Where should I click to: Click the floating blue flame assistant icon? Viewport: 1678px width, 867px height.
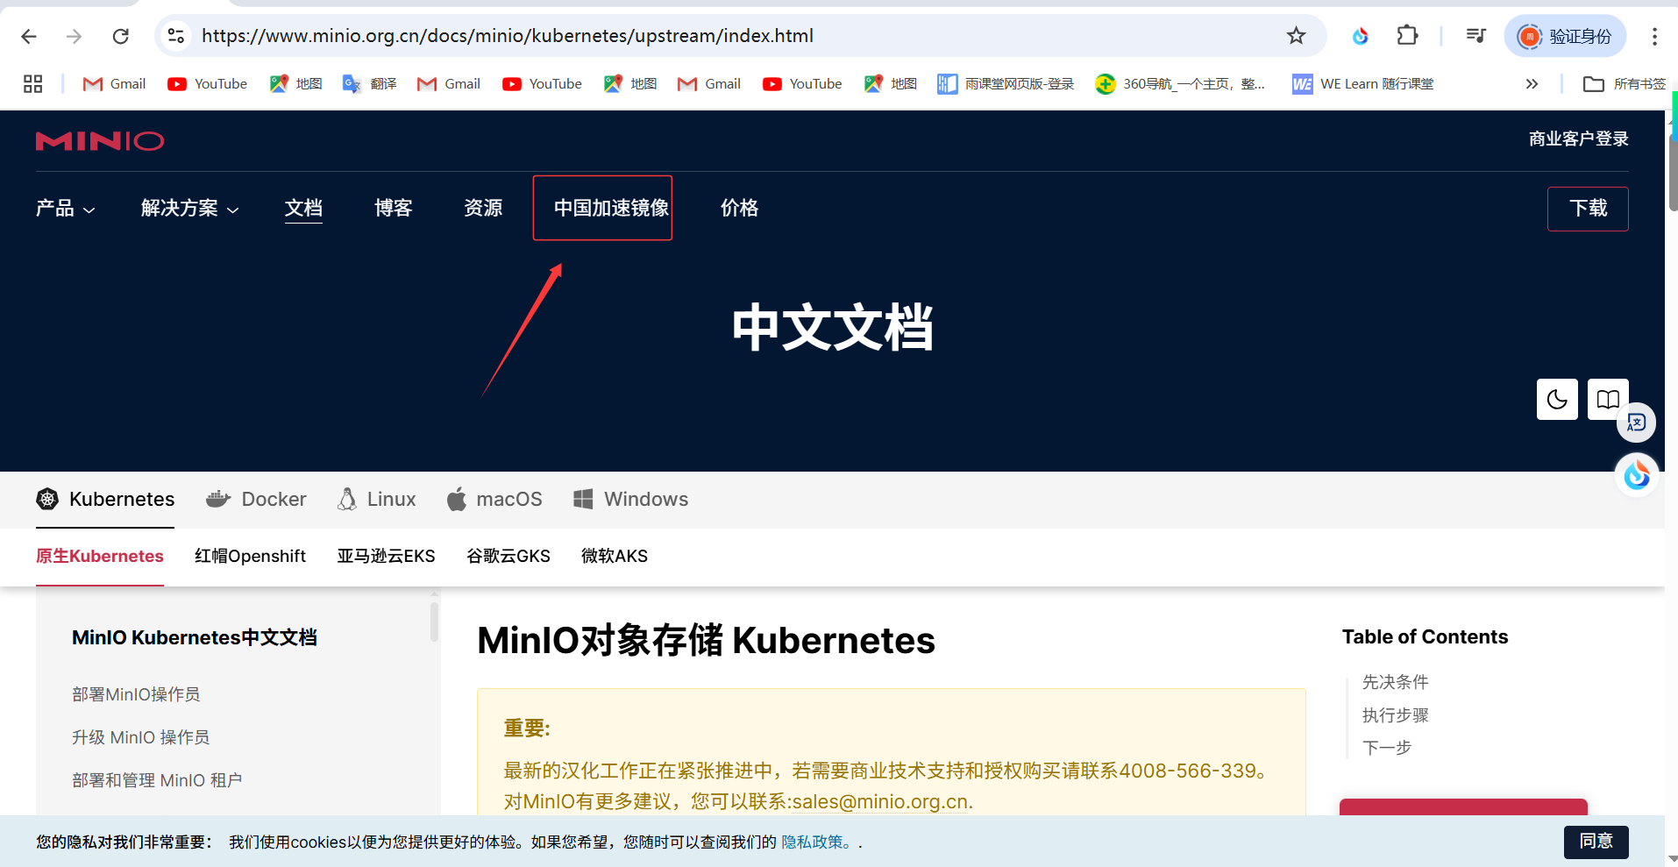point(1637,475)
